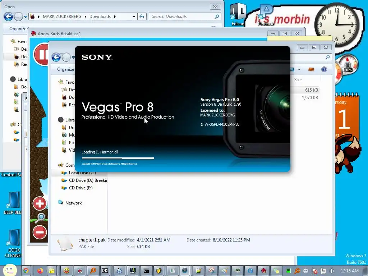The image size is (368, 276).
Task: Zoom out with Angry Birds minus button
Action: [x=40, y=233]
